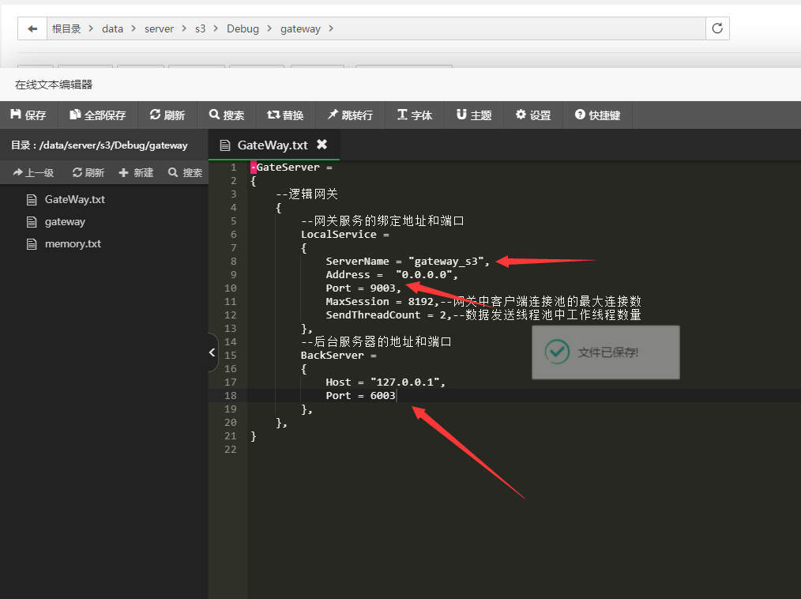Screen dimensions: 801x599
Task: Open memory.txt from file list
Action: (73, 244)
